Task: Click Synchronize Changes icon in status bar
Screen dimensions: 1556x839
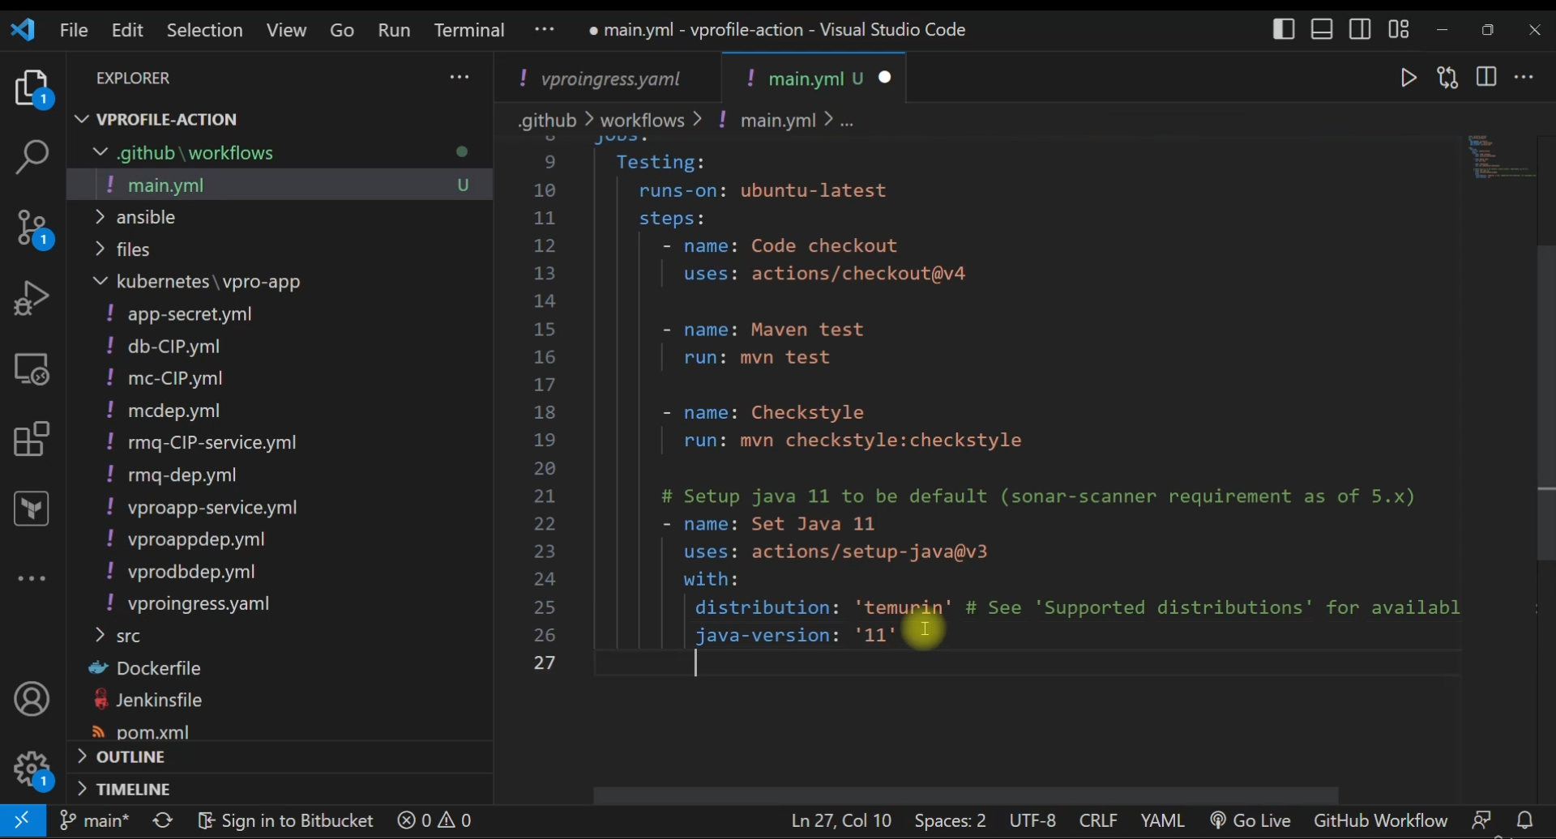Action: [x=164, y=821]
